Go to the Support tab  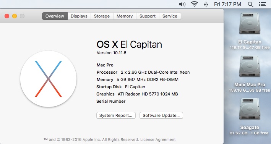pos(148,16)
